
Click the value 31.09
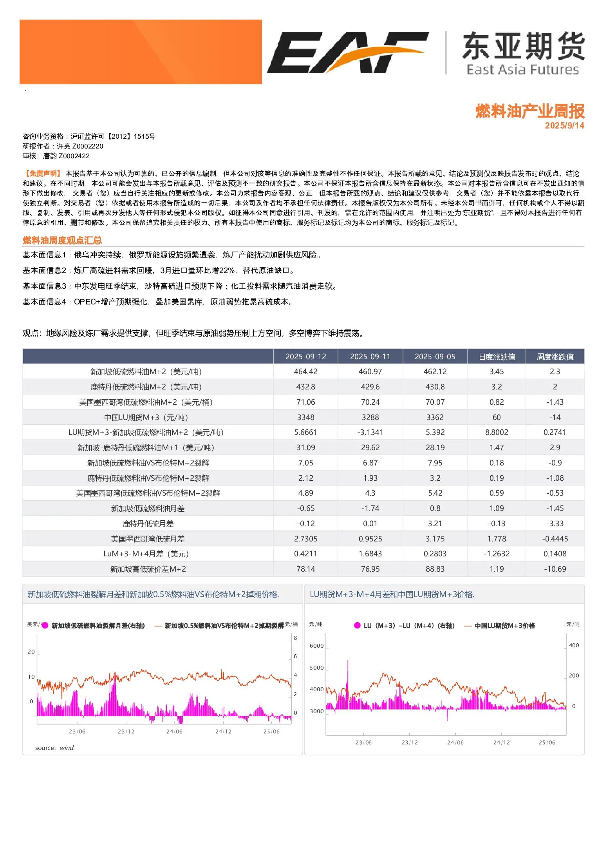coord(305,447)
